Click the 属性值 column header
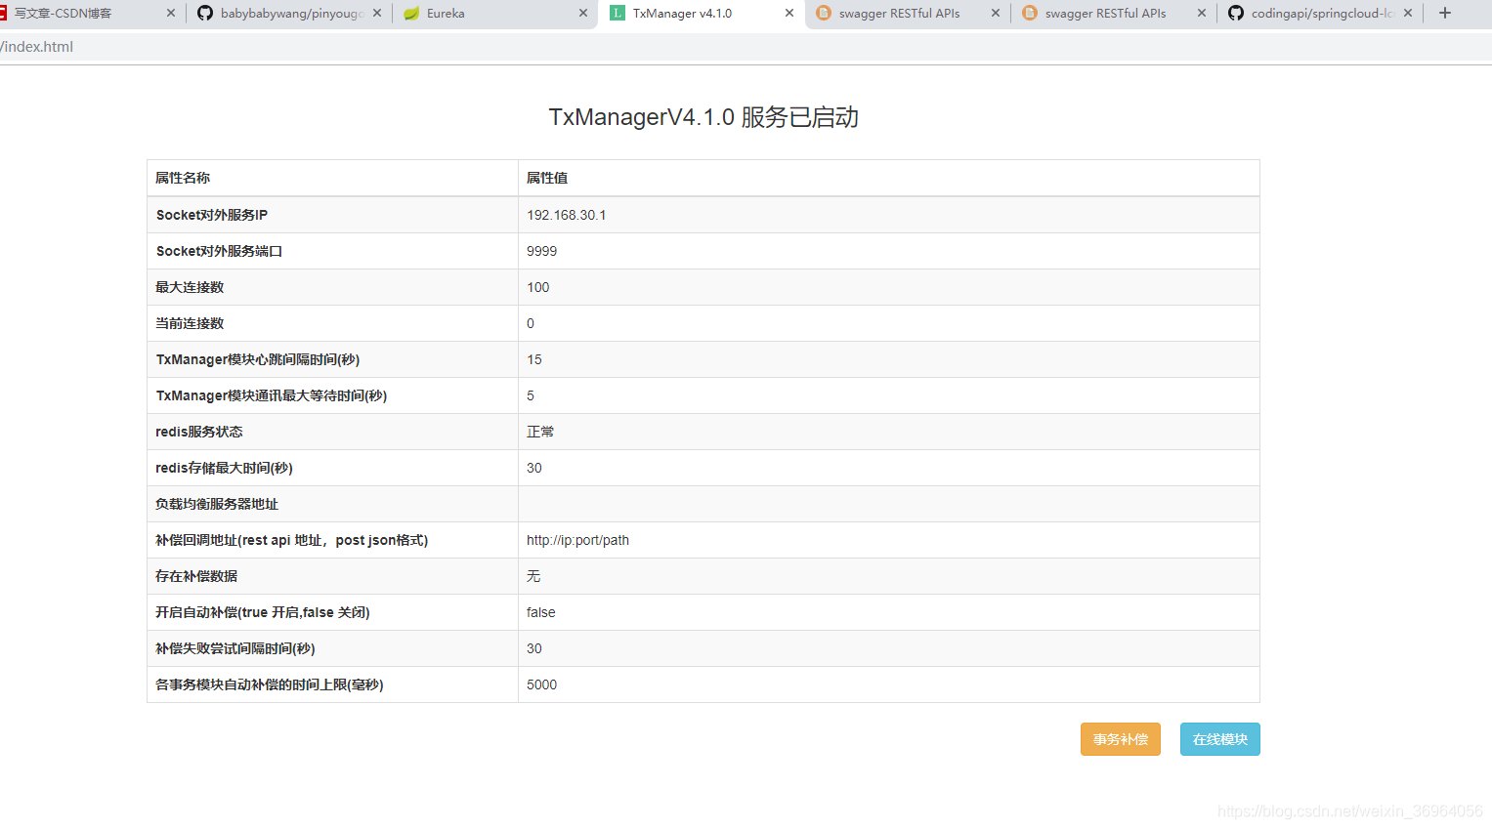Viewport: 1492px width, 829px height. pyautogui.click(x=547, y=178)
